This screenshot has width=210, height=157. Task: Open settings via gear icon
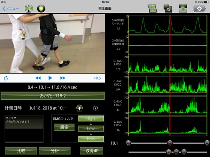(200, 9)
